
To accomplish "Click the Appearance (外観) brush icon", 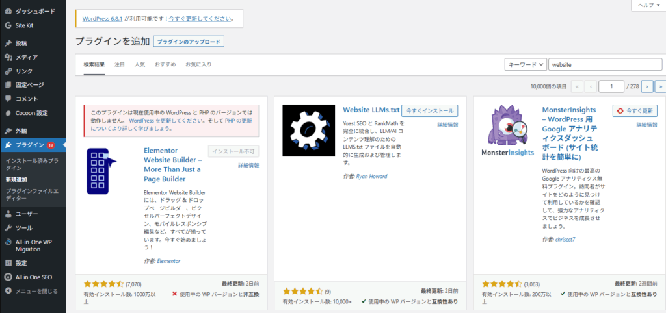I will pyautogui.click(x=8, y=131).
